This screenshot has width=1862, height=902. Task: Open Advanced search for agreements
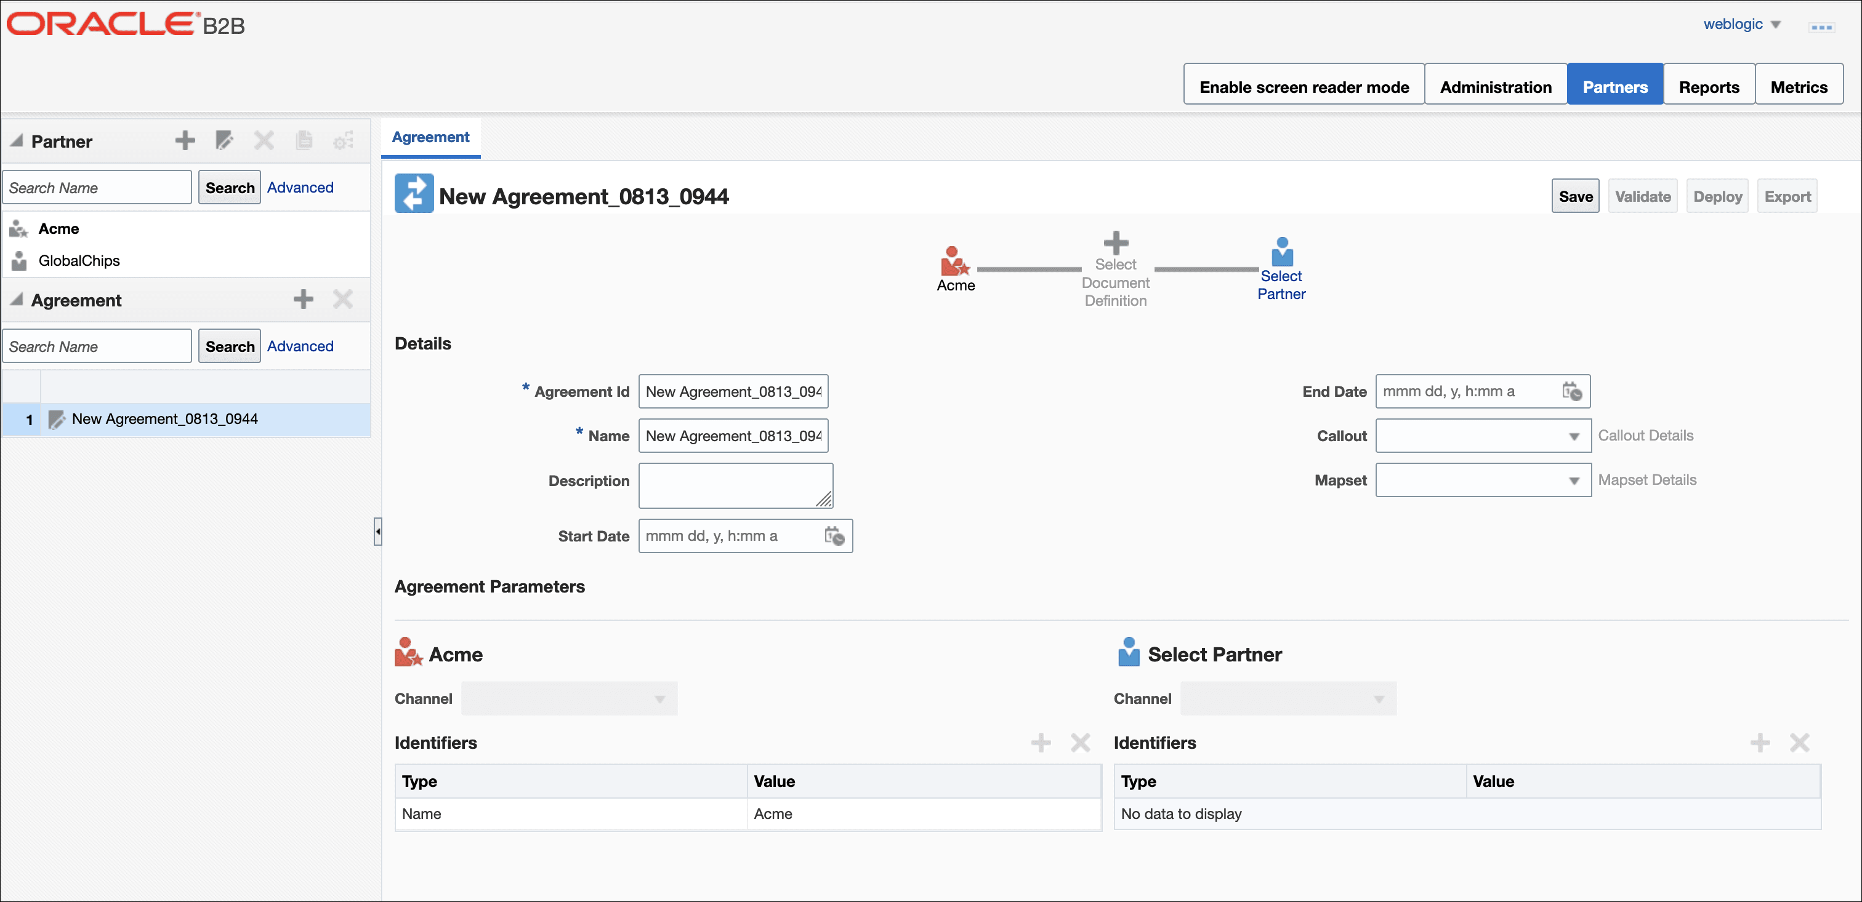click(300, 346)
